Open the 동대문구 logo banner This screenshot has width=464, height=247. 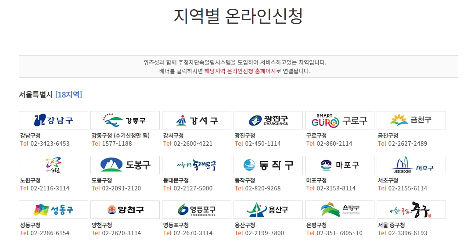(x=197, y=165)
